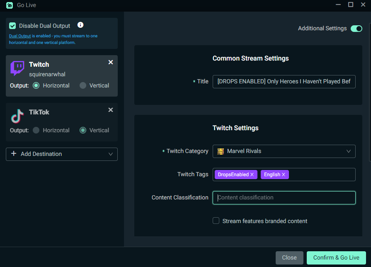The width and height of the screenshot is (371, 267).
Task: Check Stream features branded content
Action: (216, 221)
